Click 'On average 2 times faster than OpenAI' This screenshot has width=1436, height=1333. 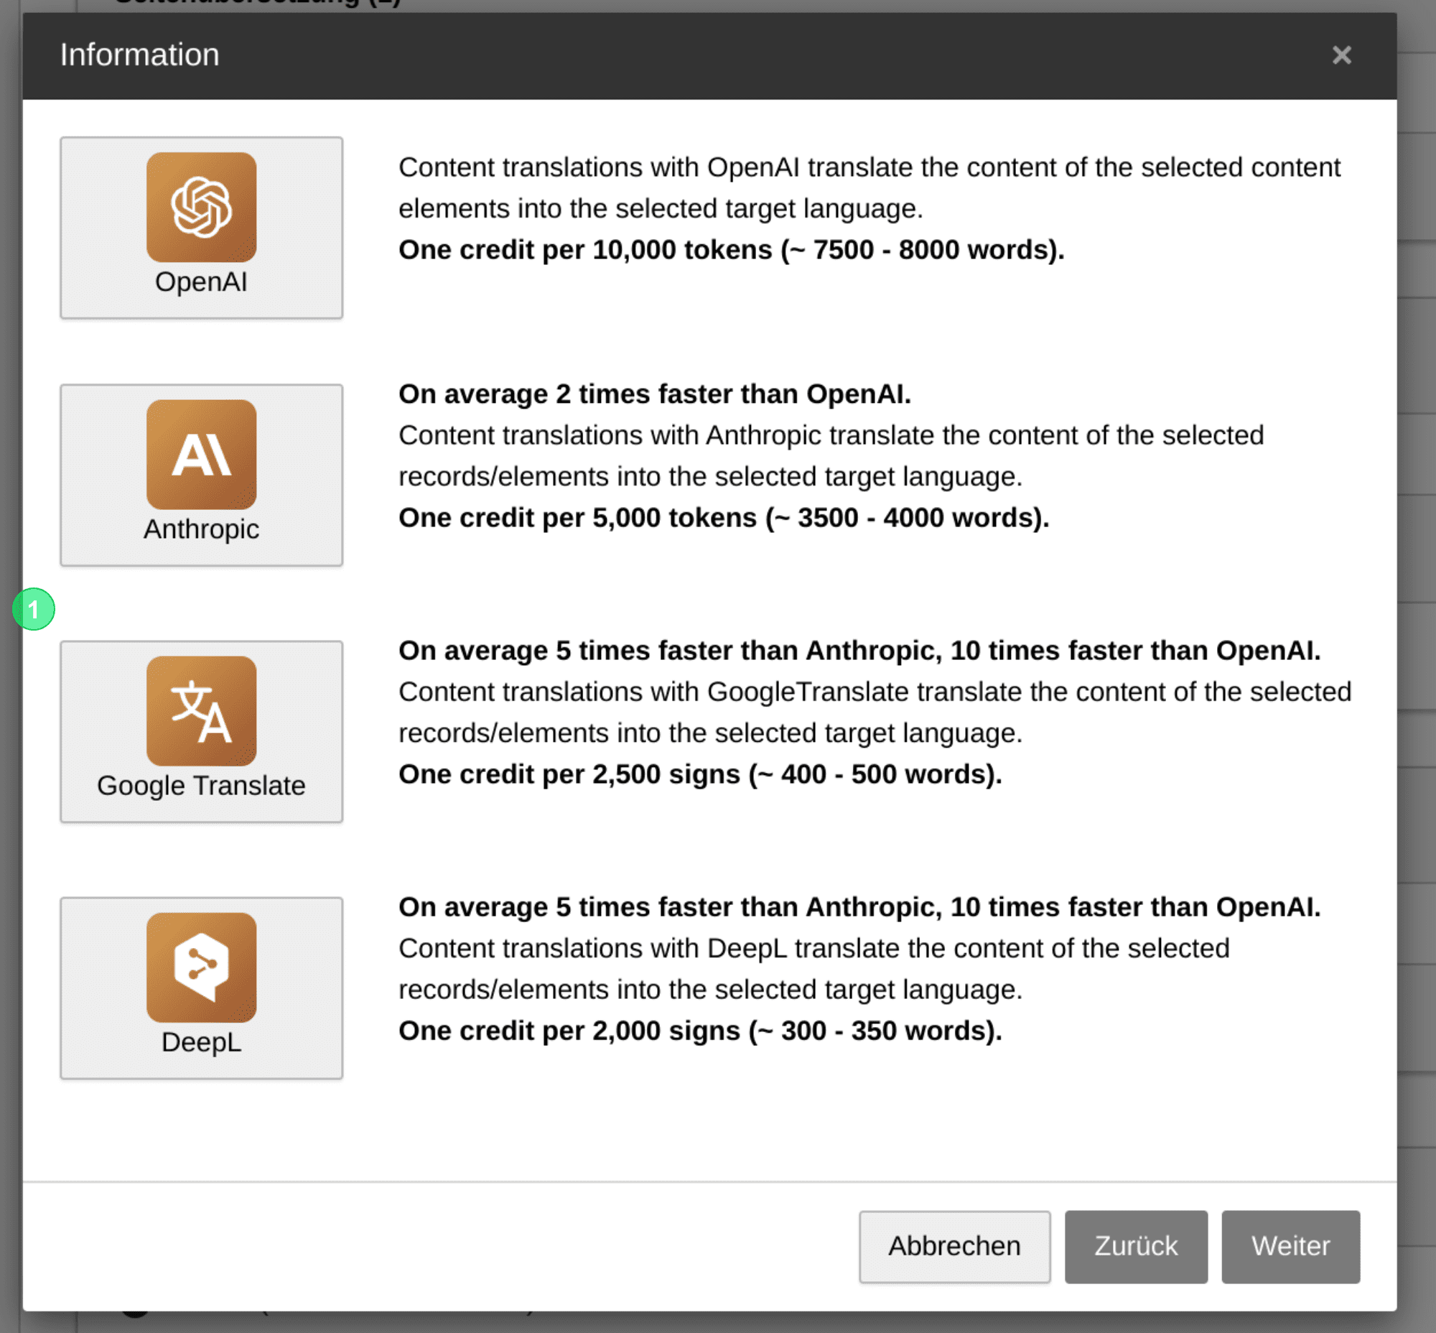655,394
